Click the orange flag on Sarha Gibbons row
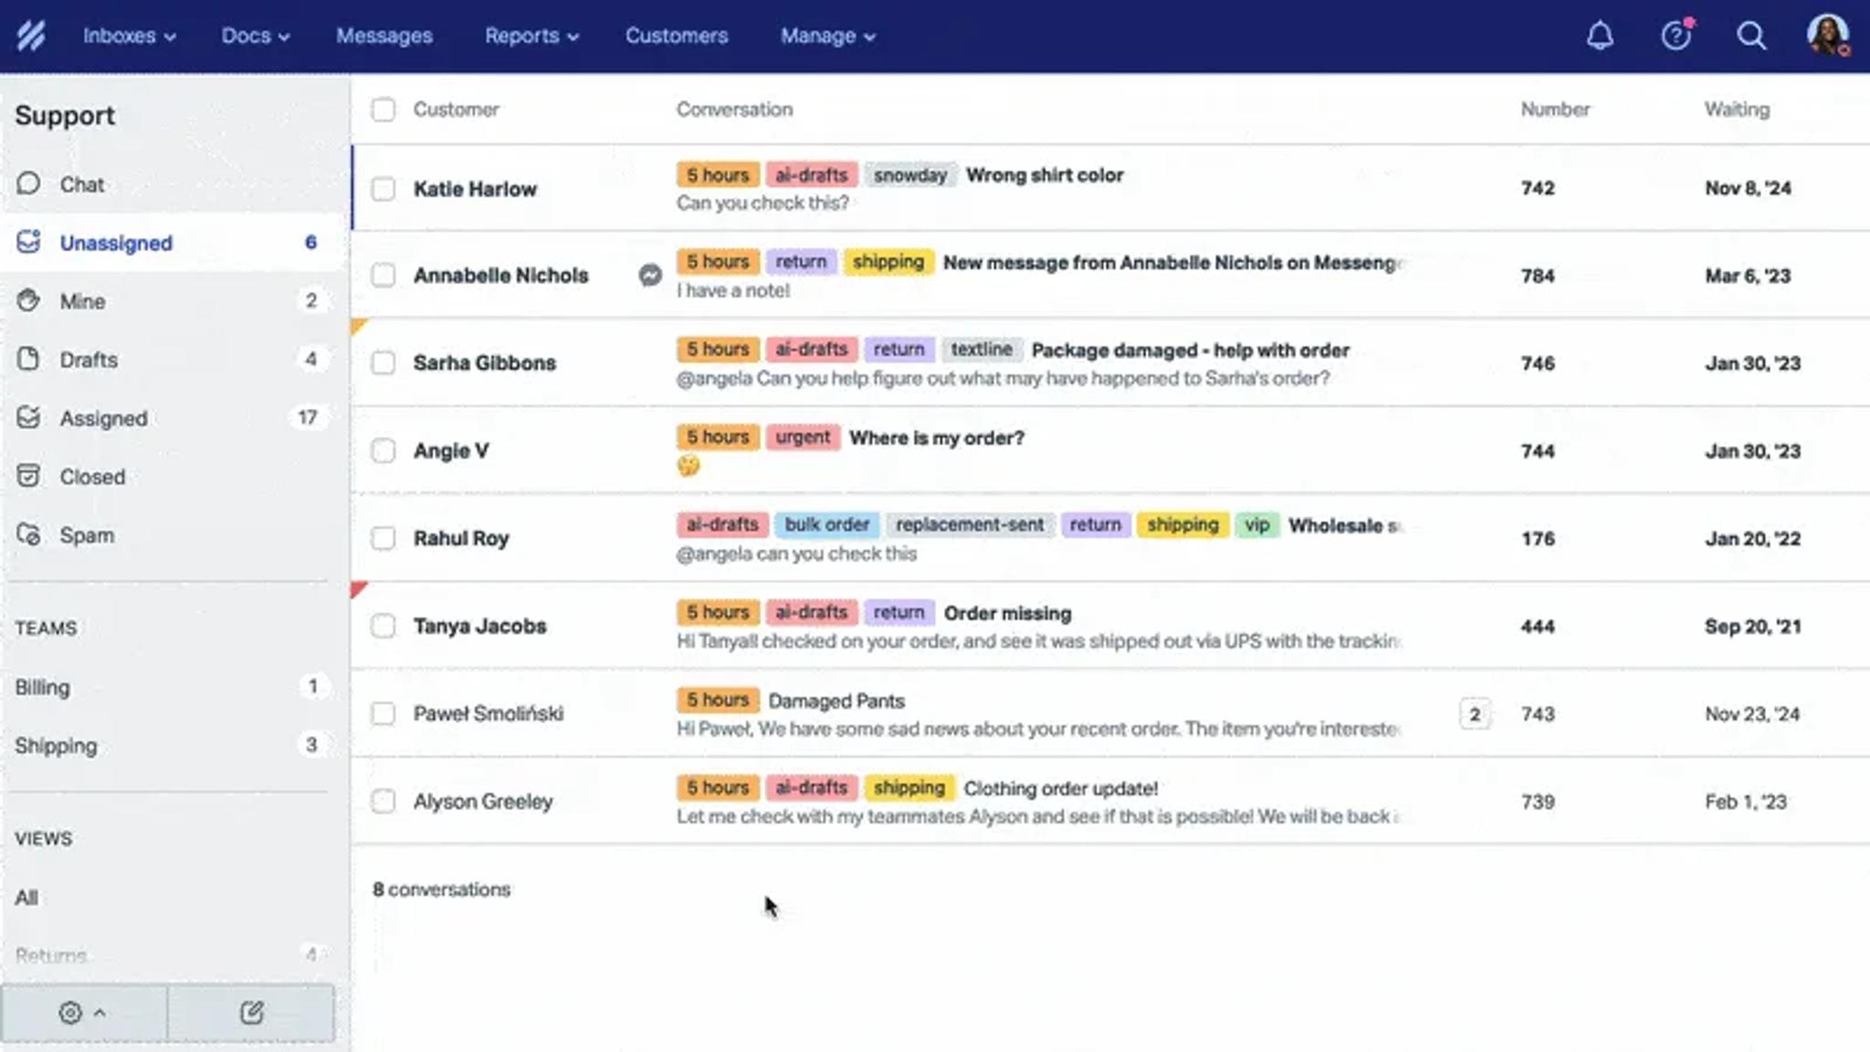1870x1052 pixels. click(358, 326)
